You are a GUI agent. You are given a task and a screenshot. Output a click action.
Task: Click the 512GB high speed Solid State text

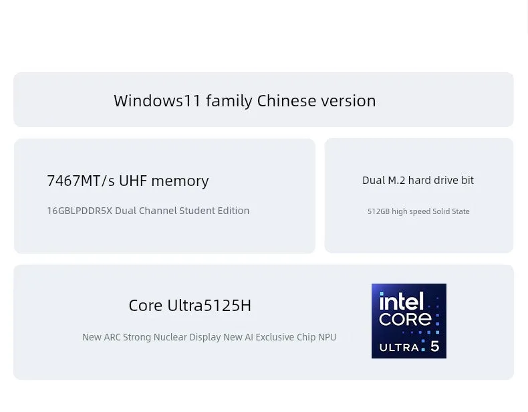pos(418,211)
